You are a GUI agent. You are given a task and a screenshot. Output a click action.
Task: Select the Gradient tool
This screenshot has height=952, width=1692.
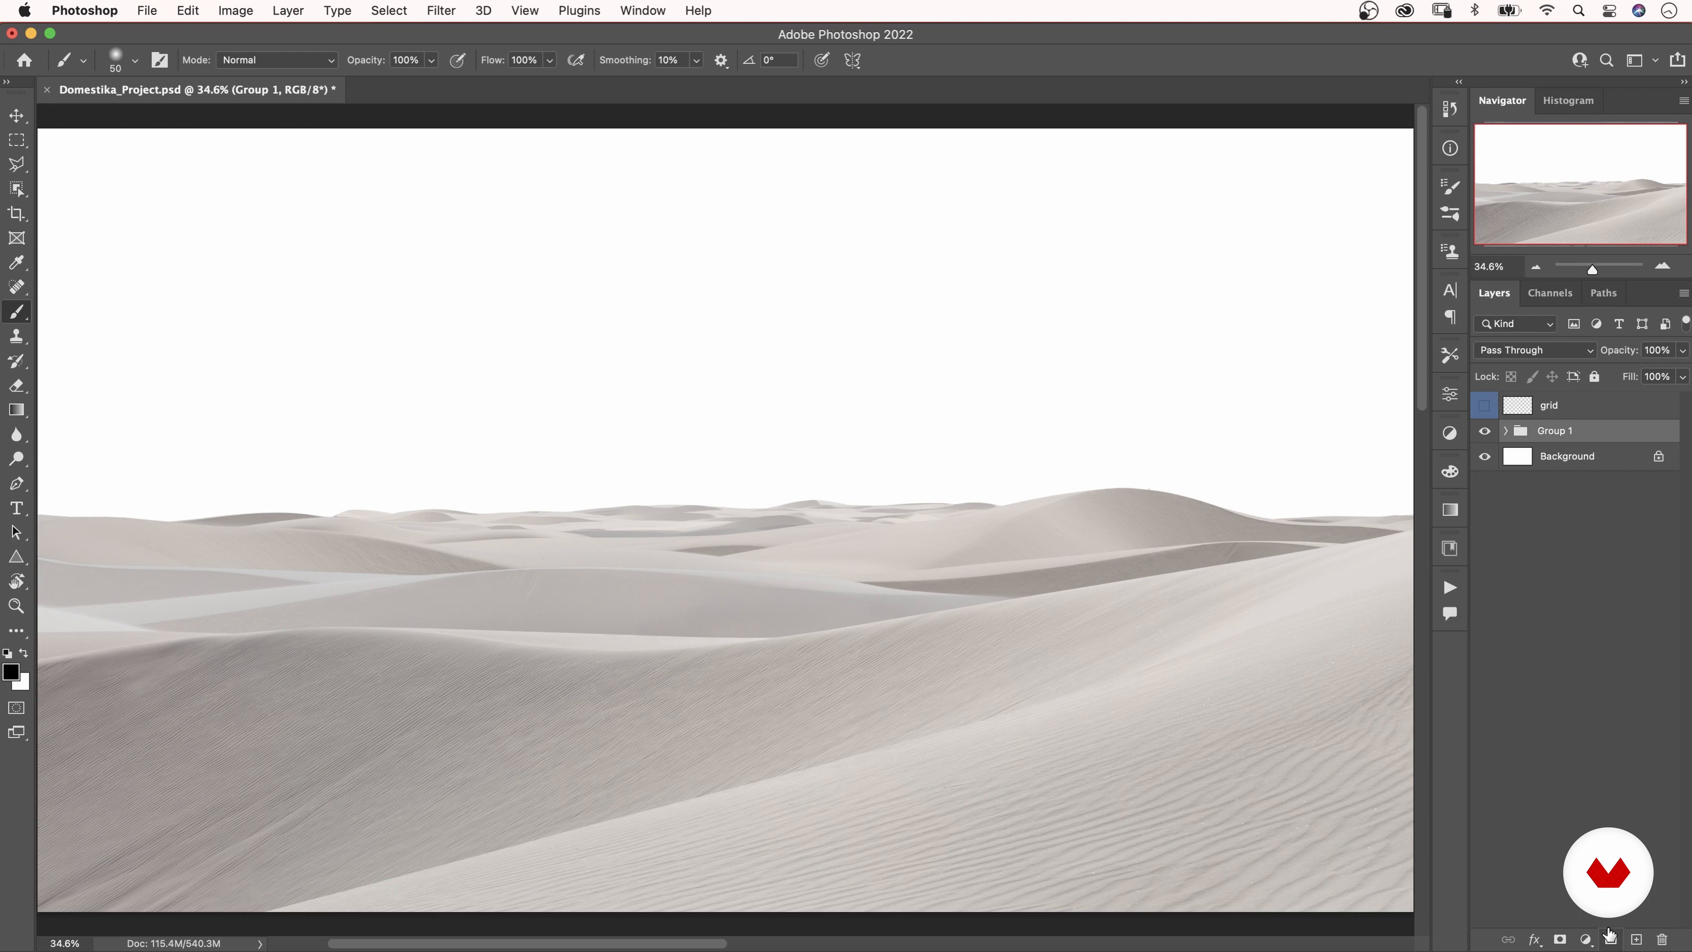pos(16,410)
